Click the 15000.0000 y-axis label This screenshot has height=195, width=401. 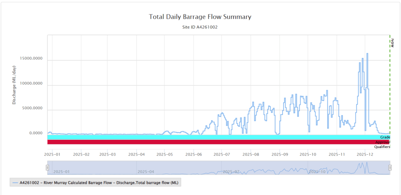click(x=31, y=59)
